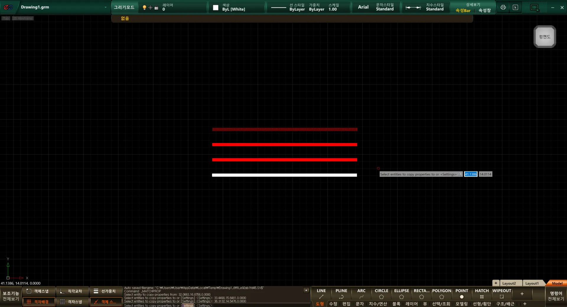
Task: Click the 속성창 properties window button
Action: (x=485, y=10)
